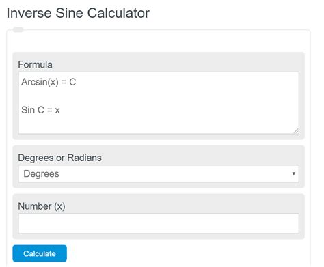Click the empty bottom area of Formula textarea
This screenshot has height=267, width=324.
pos(159,125)
